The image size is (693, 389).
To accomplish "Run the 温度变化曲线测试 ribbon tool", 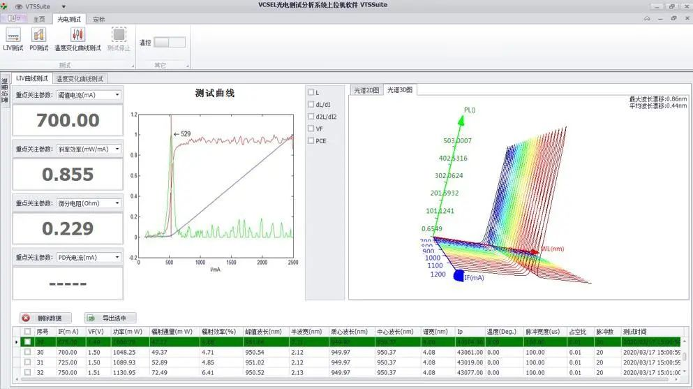I will point(77,39).
